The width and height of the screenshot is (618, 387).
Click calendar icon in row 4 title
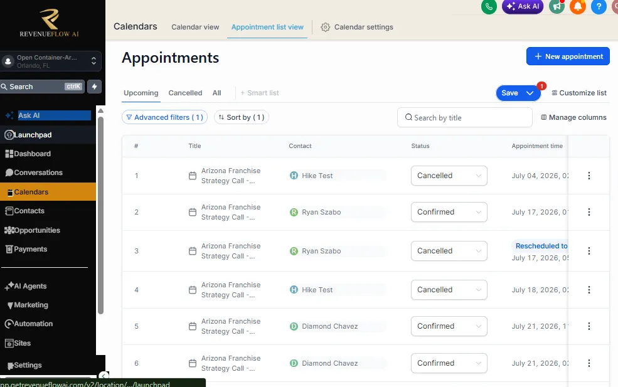[193, 290]
